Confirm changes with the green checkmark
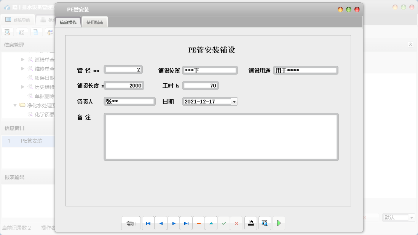The width and height of the screenshot is (418, 235). pos(223,223)
